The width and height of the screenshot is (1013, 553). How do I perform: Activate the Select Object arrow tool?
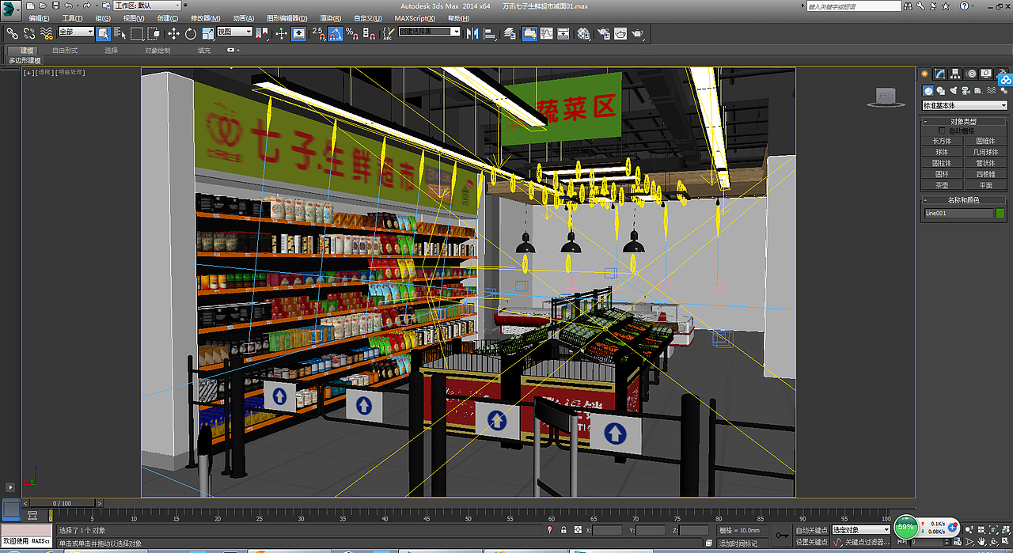point(104,33)
